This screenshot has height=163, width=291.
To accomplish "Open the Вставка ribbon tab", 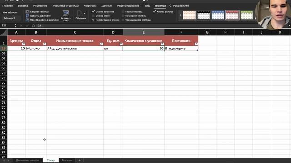I will click(23, 6).
